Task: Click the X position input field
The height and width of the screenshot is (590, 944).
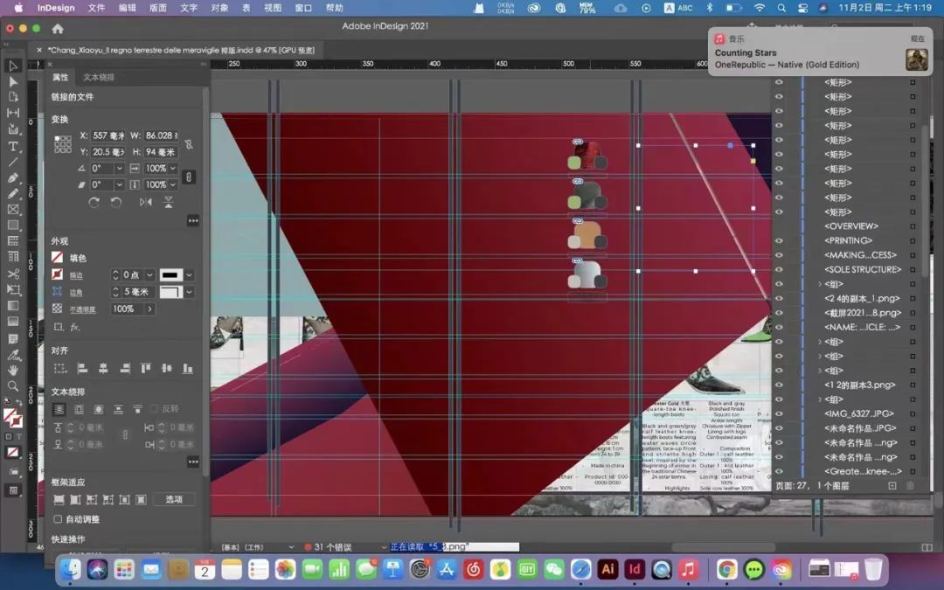Action: point(108,135)
